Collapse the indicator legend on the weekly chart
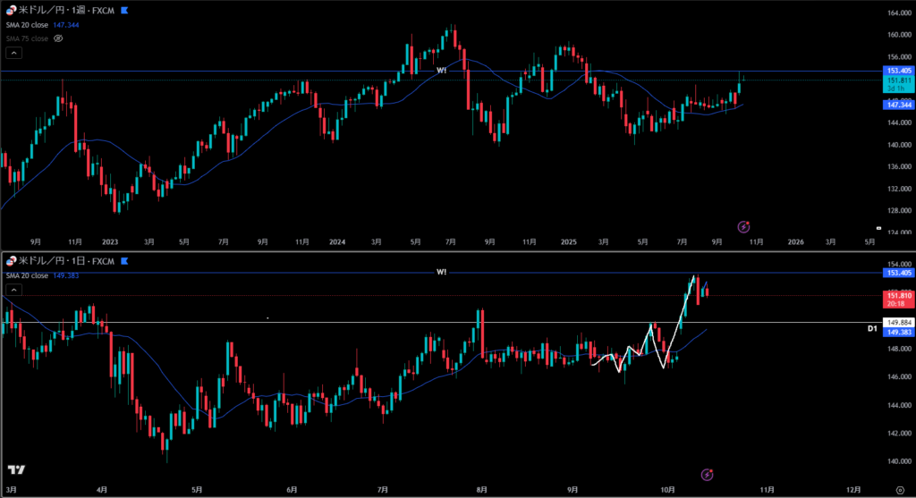This screenshot has height=498, width=916. (14, 54)
